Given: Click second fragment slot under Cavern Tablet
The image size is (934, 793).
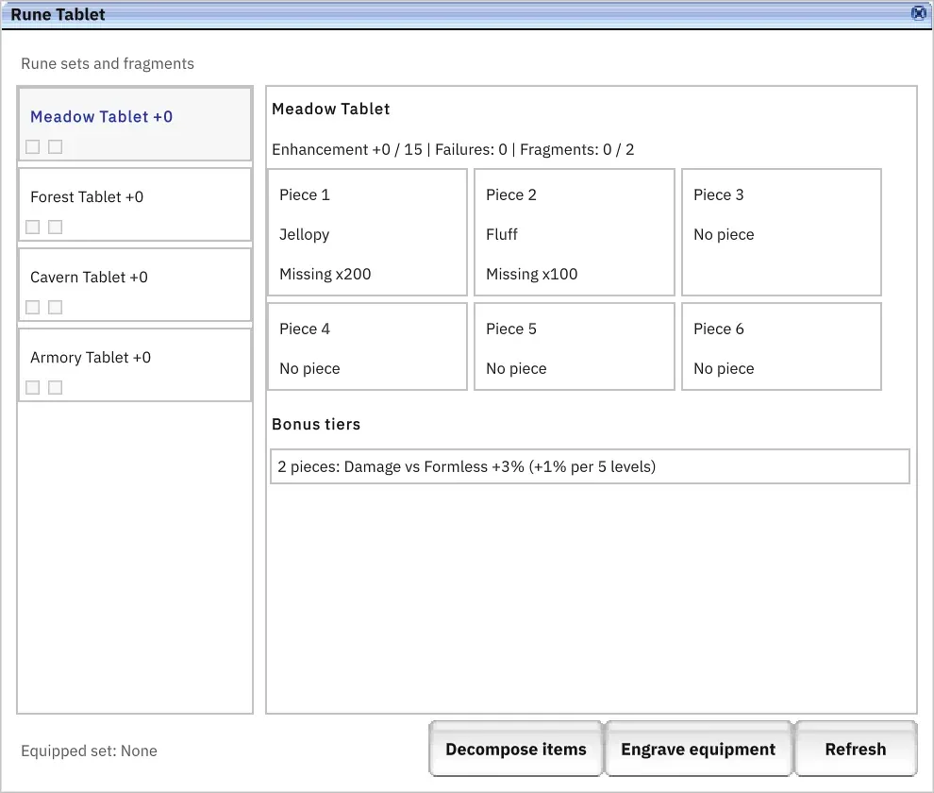Looking at the screenshot, I should [x=56, y=307].
